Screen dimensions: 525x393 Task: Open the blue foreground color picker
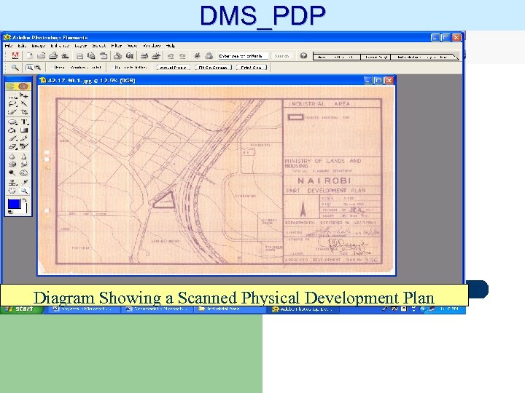point(14,204)
